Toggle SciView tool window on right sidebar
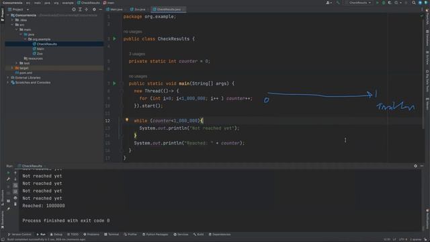Image resolution: width=430 pixels, height=242 pixels. point(427,58)
